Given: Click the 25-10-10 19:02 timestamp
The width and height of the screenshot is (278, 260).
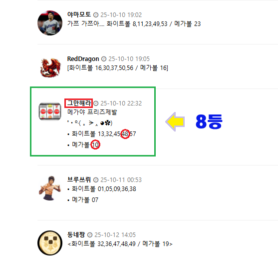Looking at the screenshot, I should tap(121, 15).
